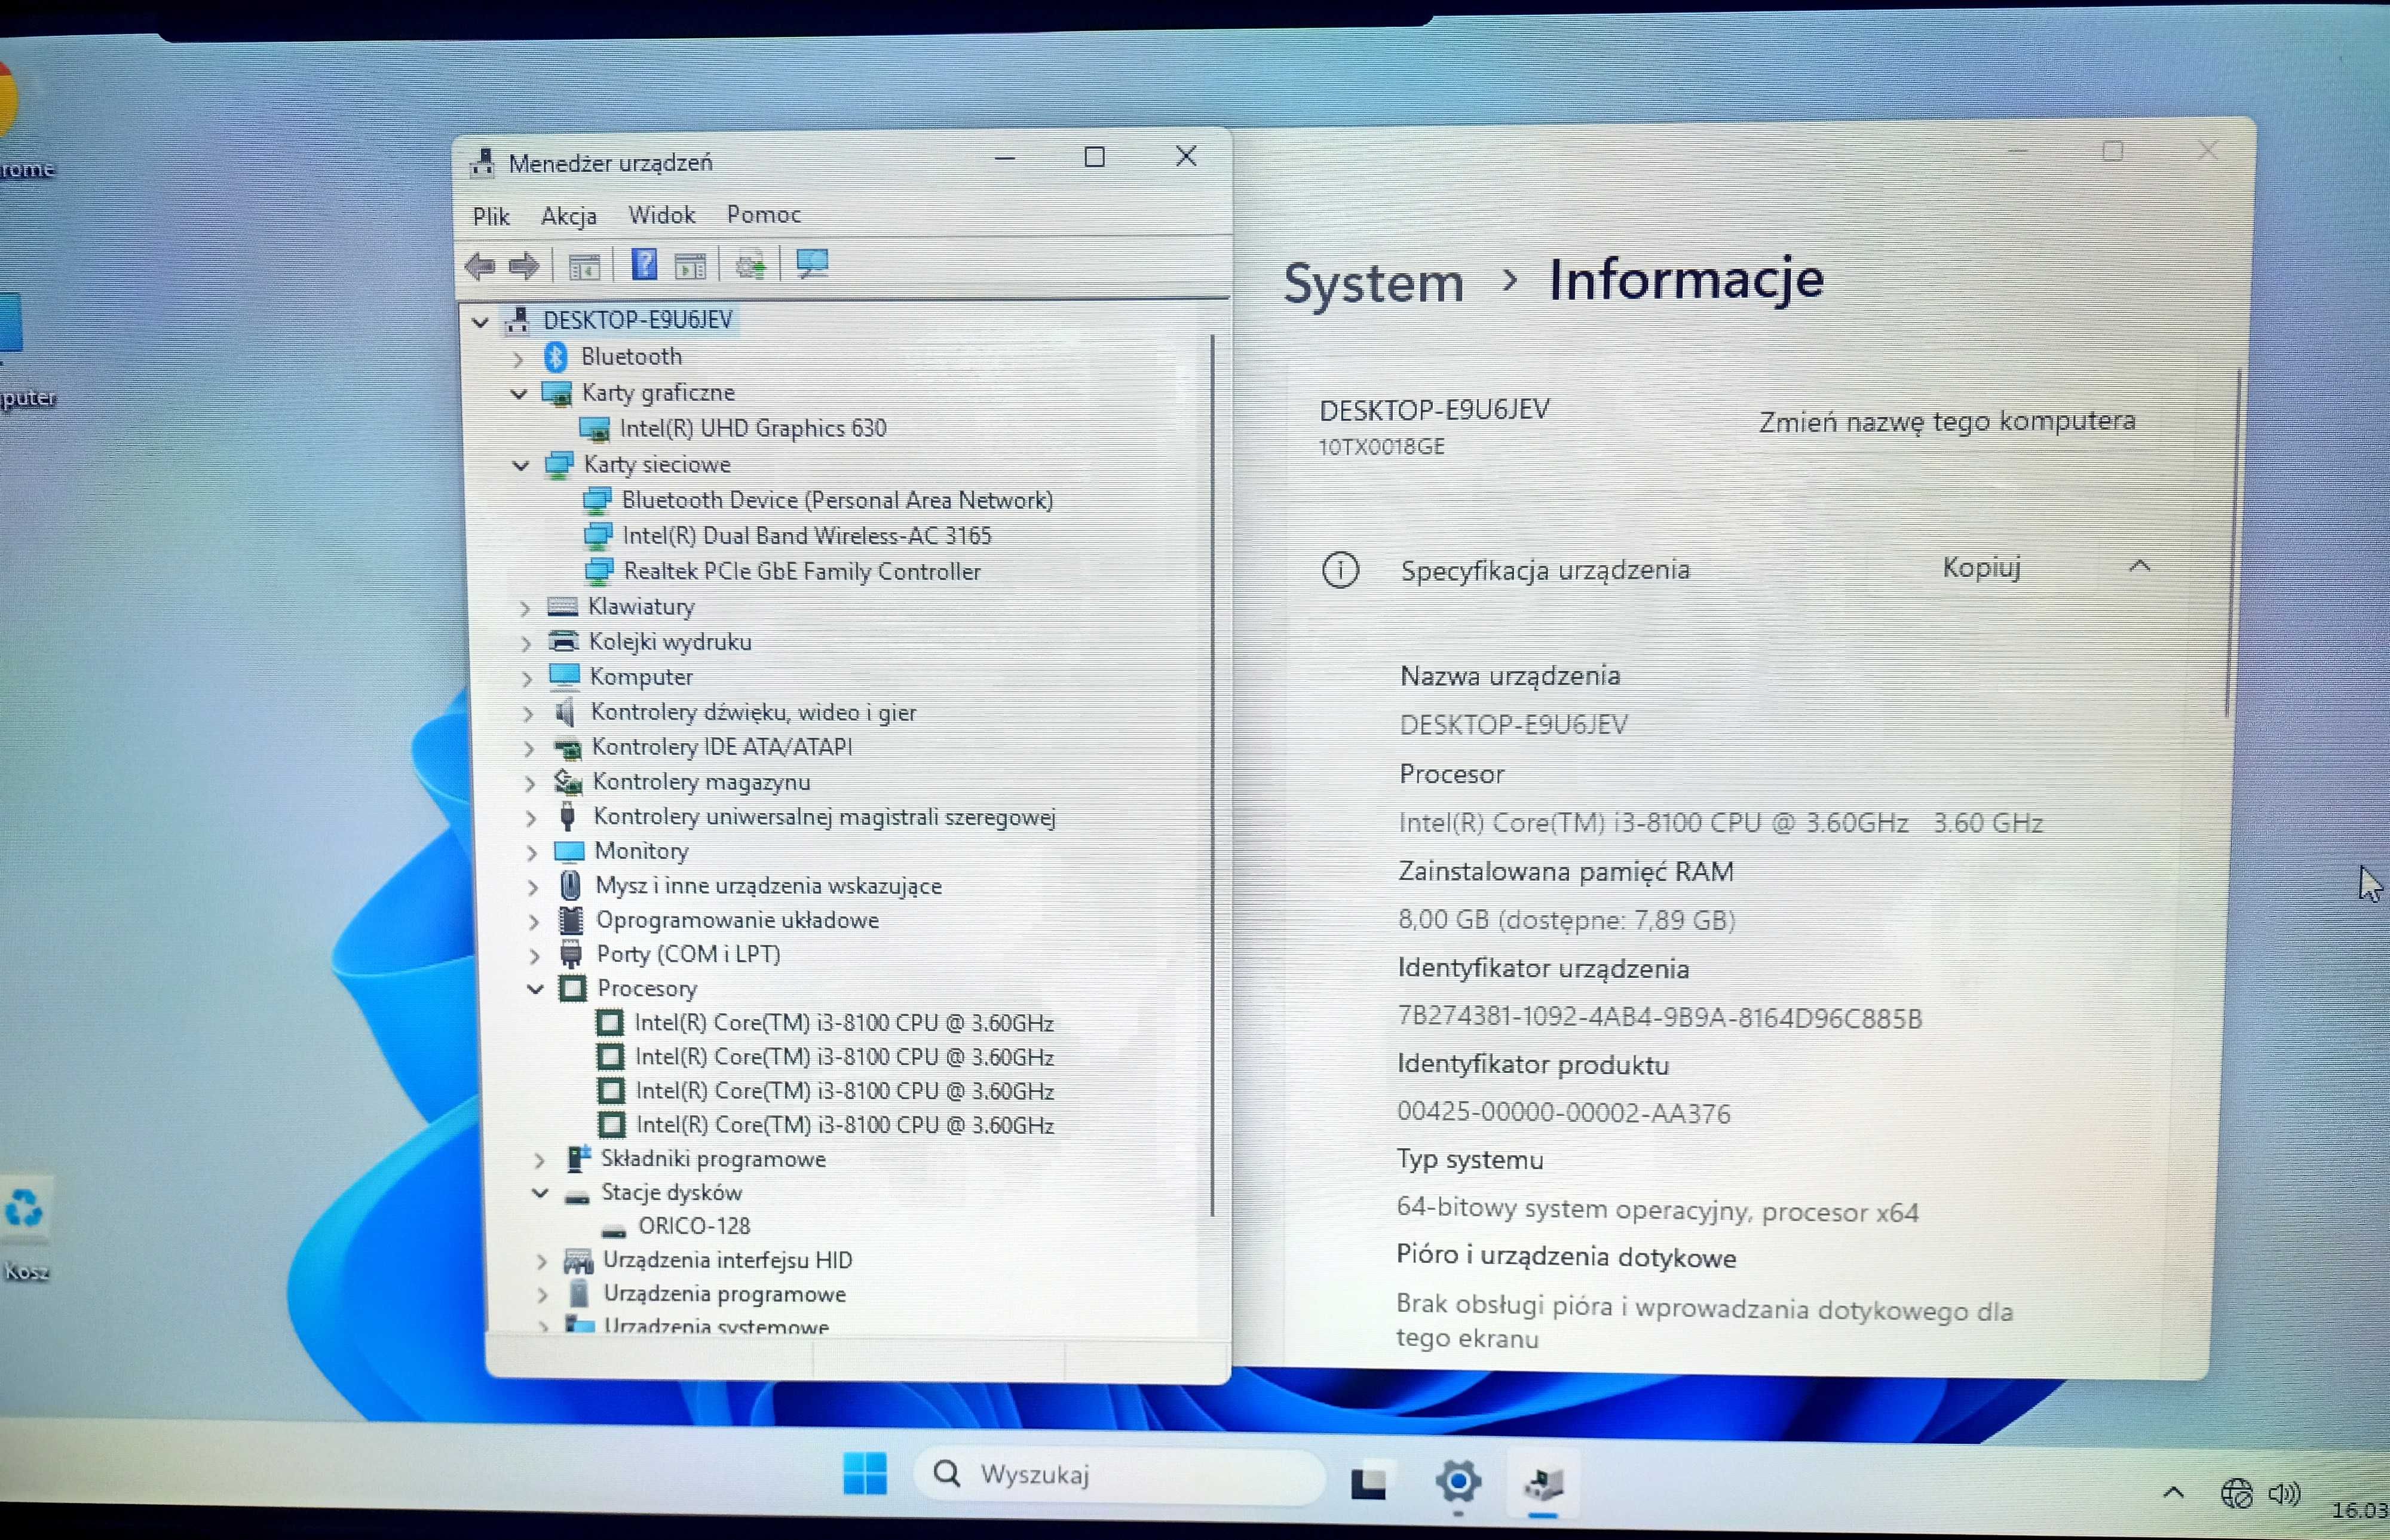Click processor value Intel(R) Core(TM) i3-8100 text
The height and width of the screenshot is (1540, 2390).
point(1720,823)
